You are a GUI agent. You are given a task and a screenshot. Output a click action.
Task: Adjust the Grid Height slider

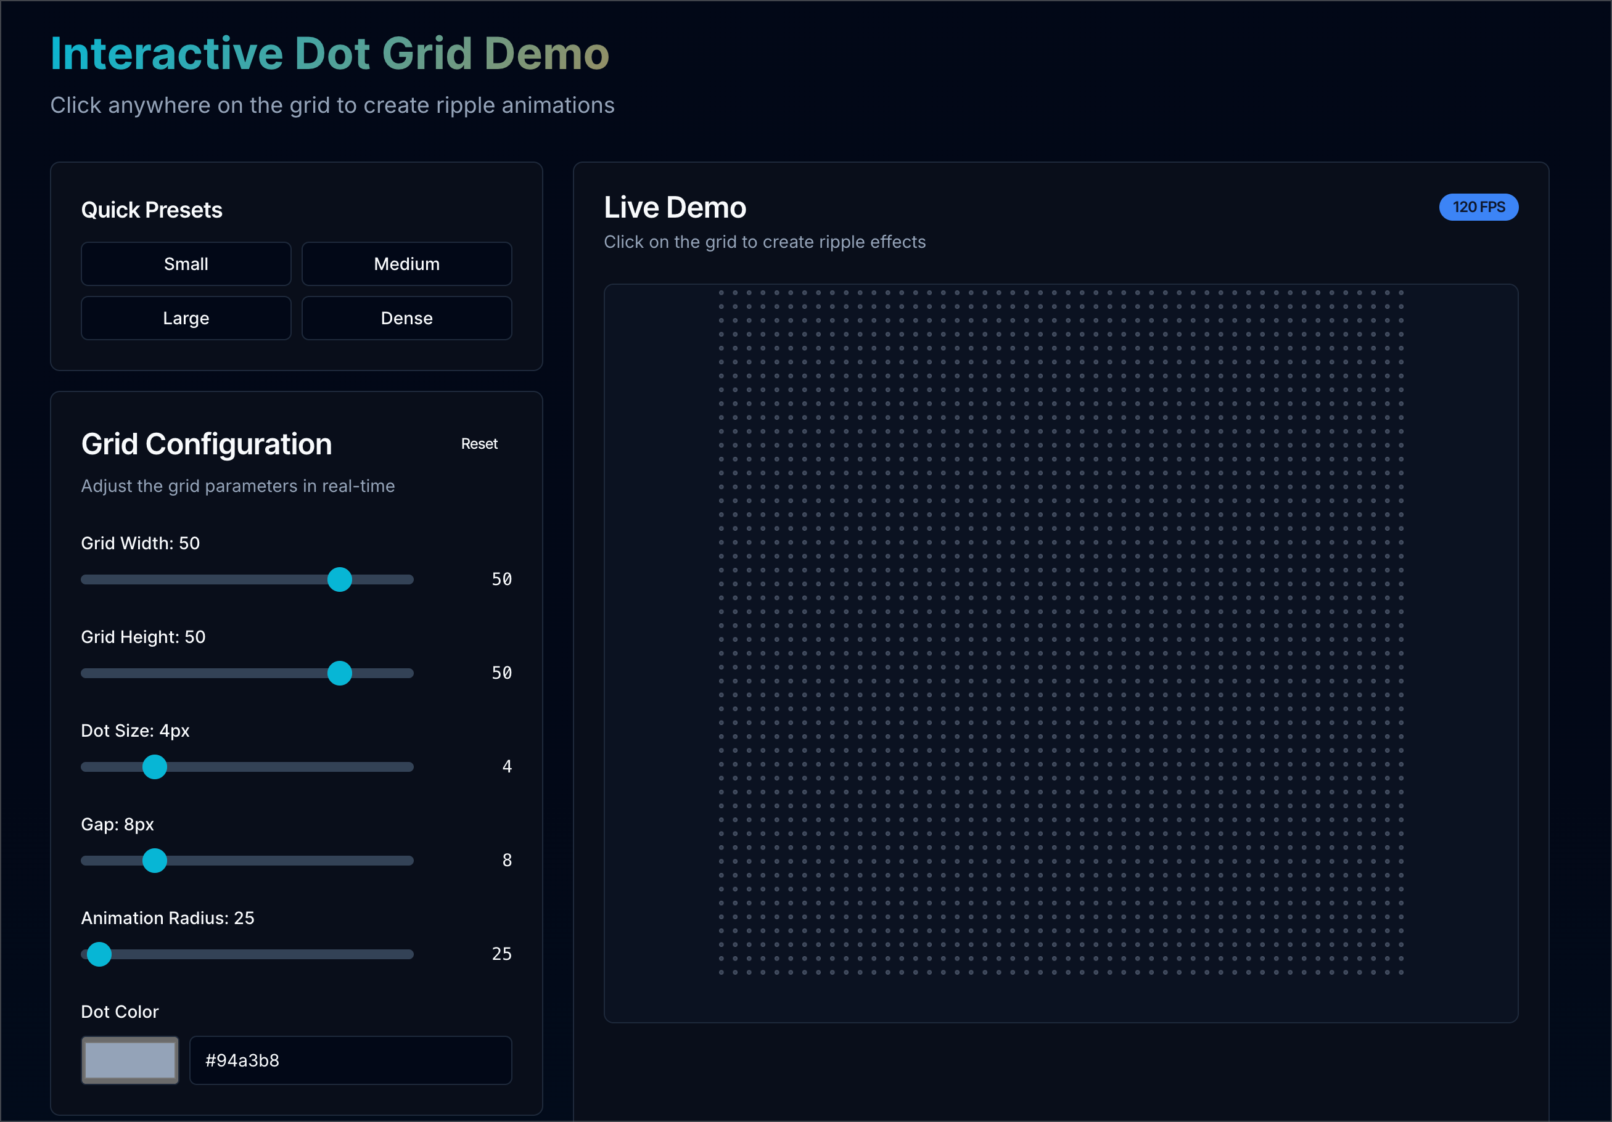[340, 673]
